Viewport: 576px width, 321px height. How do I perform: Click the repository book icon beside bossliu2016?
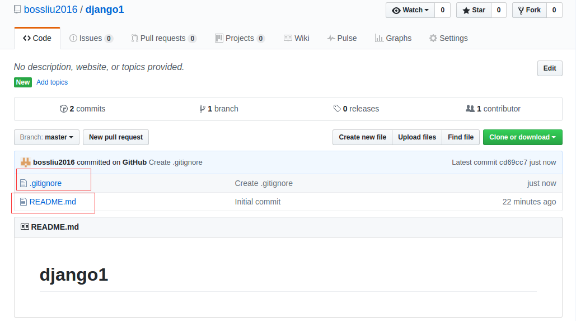pos(17,10)
